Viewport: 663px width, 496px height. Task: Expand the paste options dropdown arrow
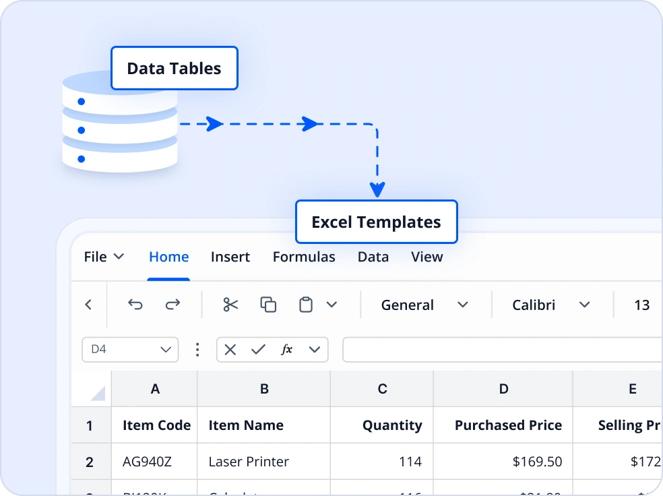click(332, 305)
